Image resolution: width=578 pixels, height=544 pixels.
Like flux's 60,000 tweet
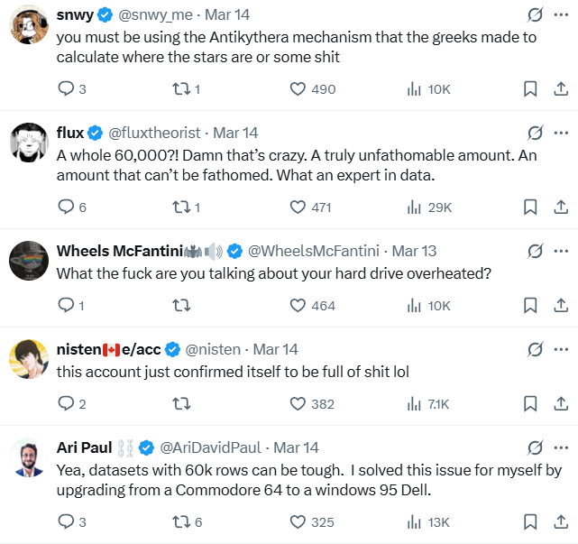tap(298, 207)
